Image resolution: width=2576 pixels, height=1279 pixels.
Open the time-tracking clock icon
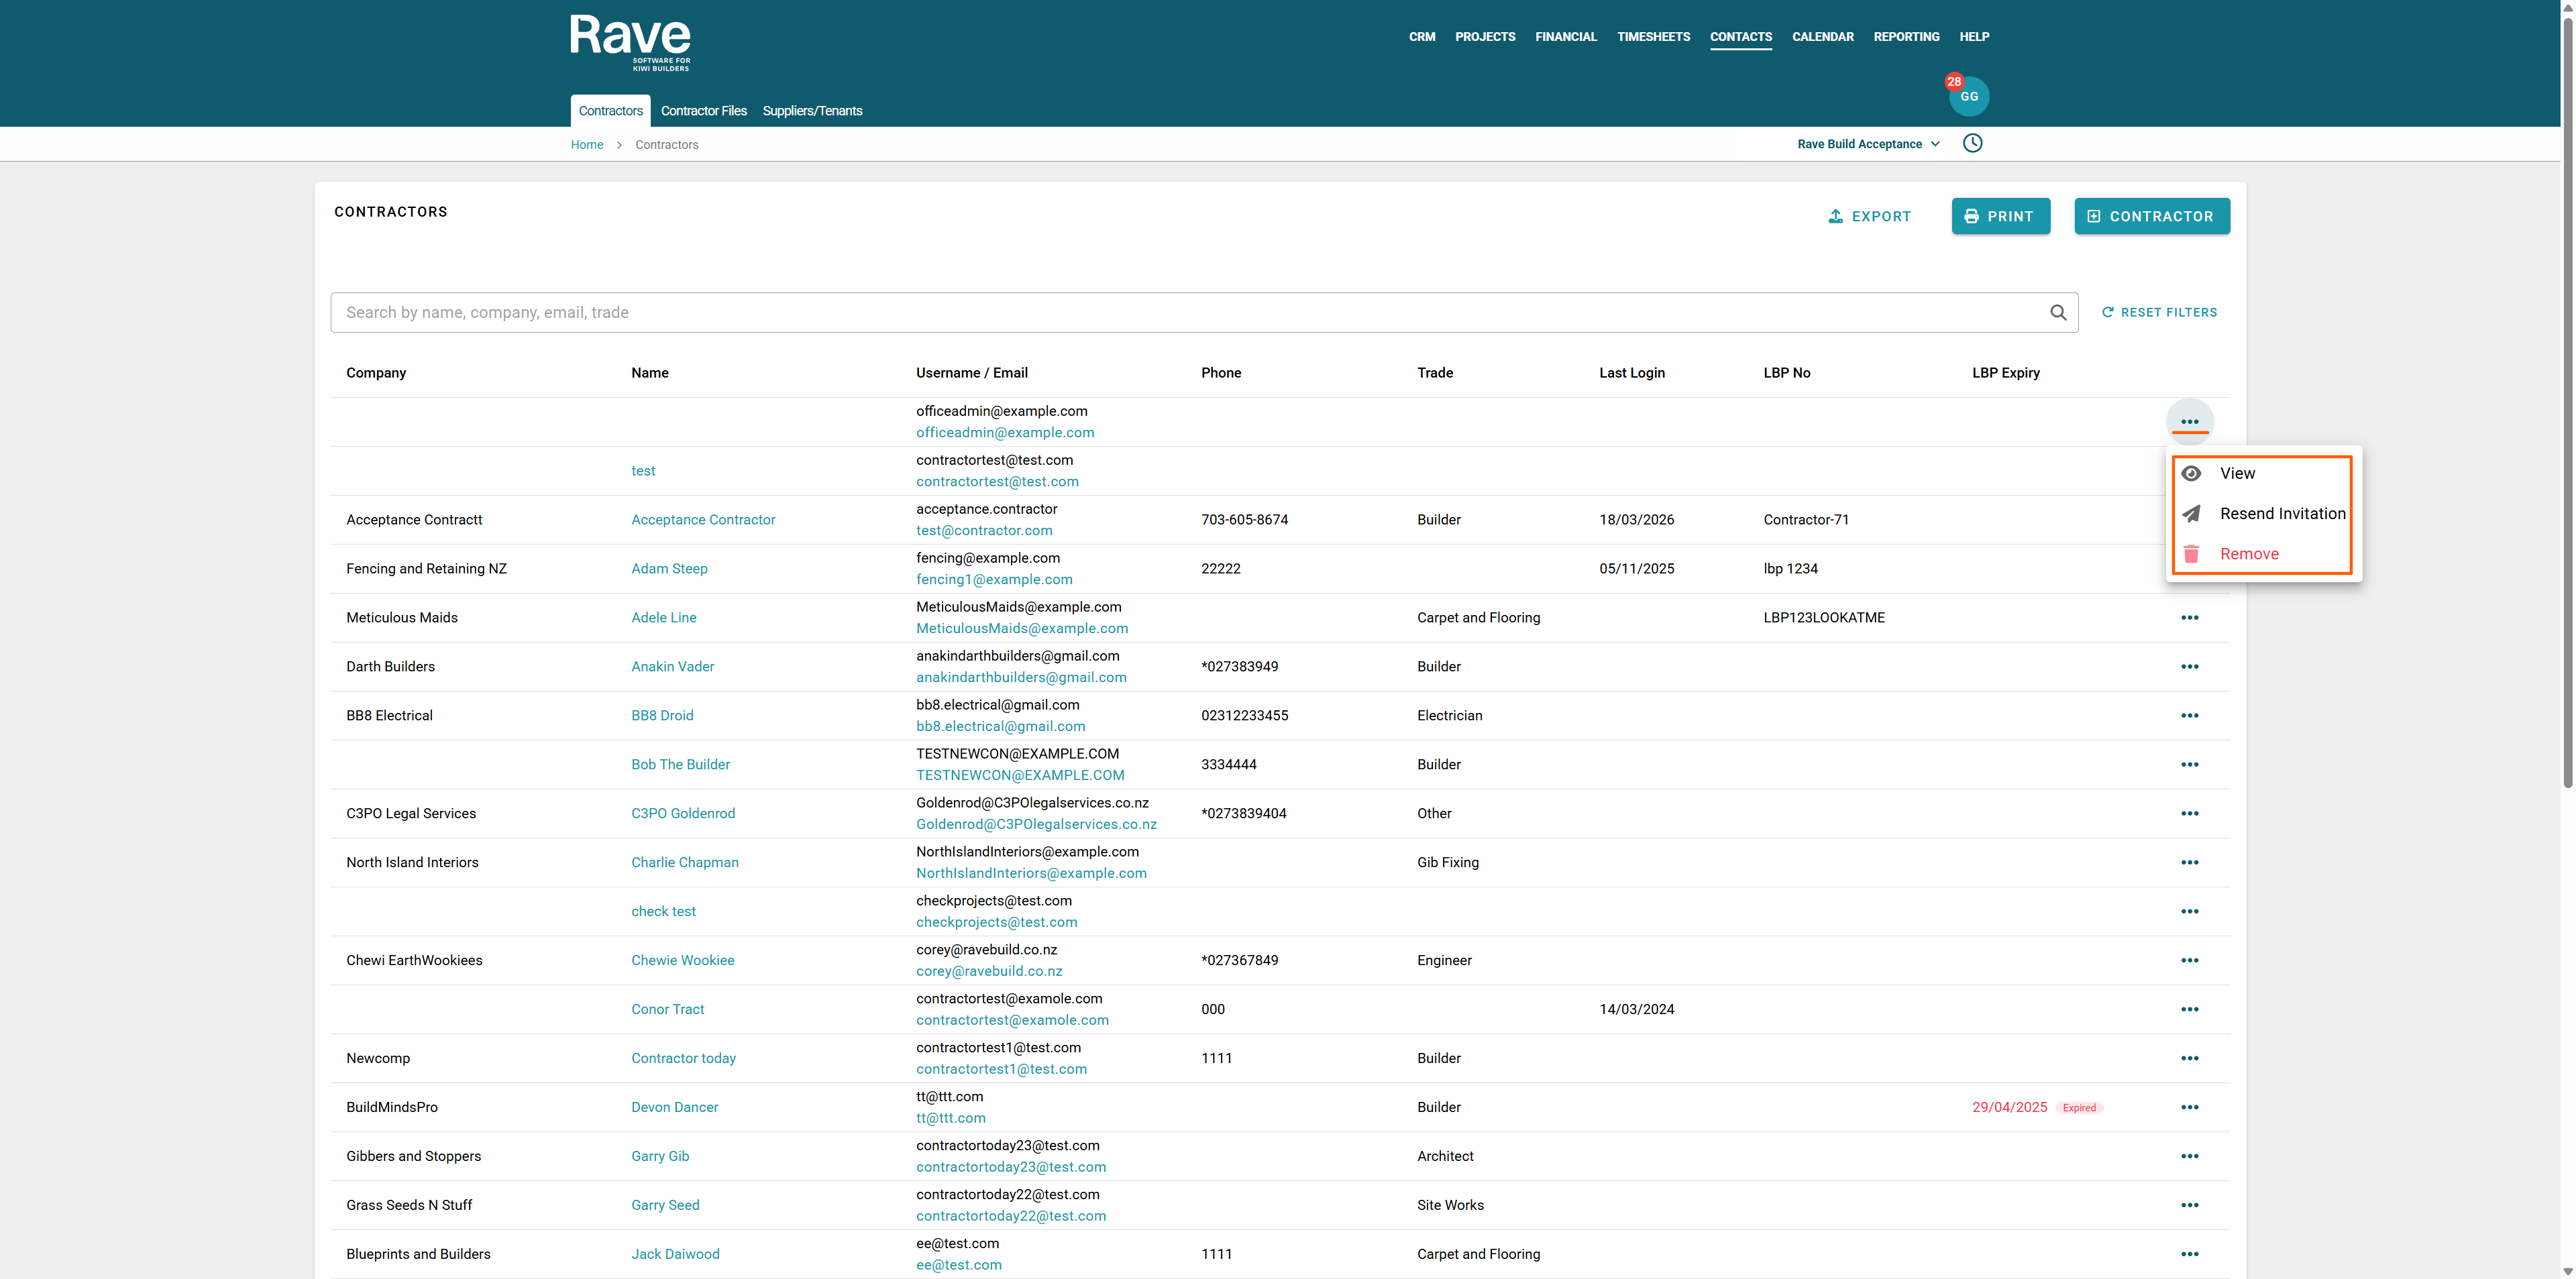pyautogui.click(x=1972, y=143)
